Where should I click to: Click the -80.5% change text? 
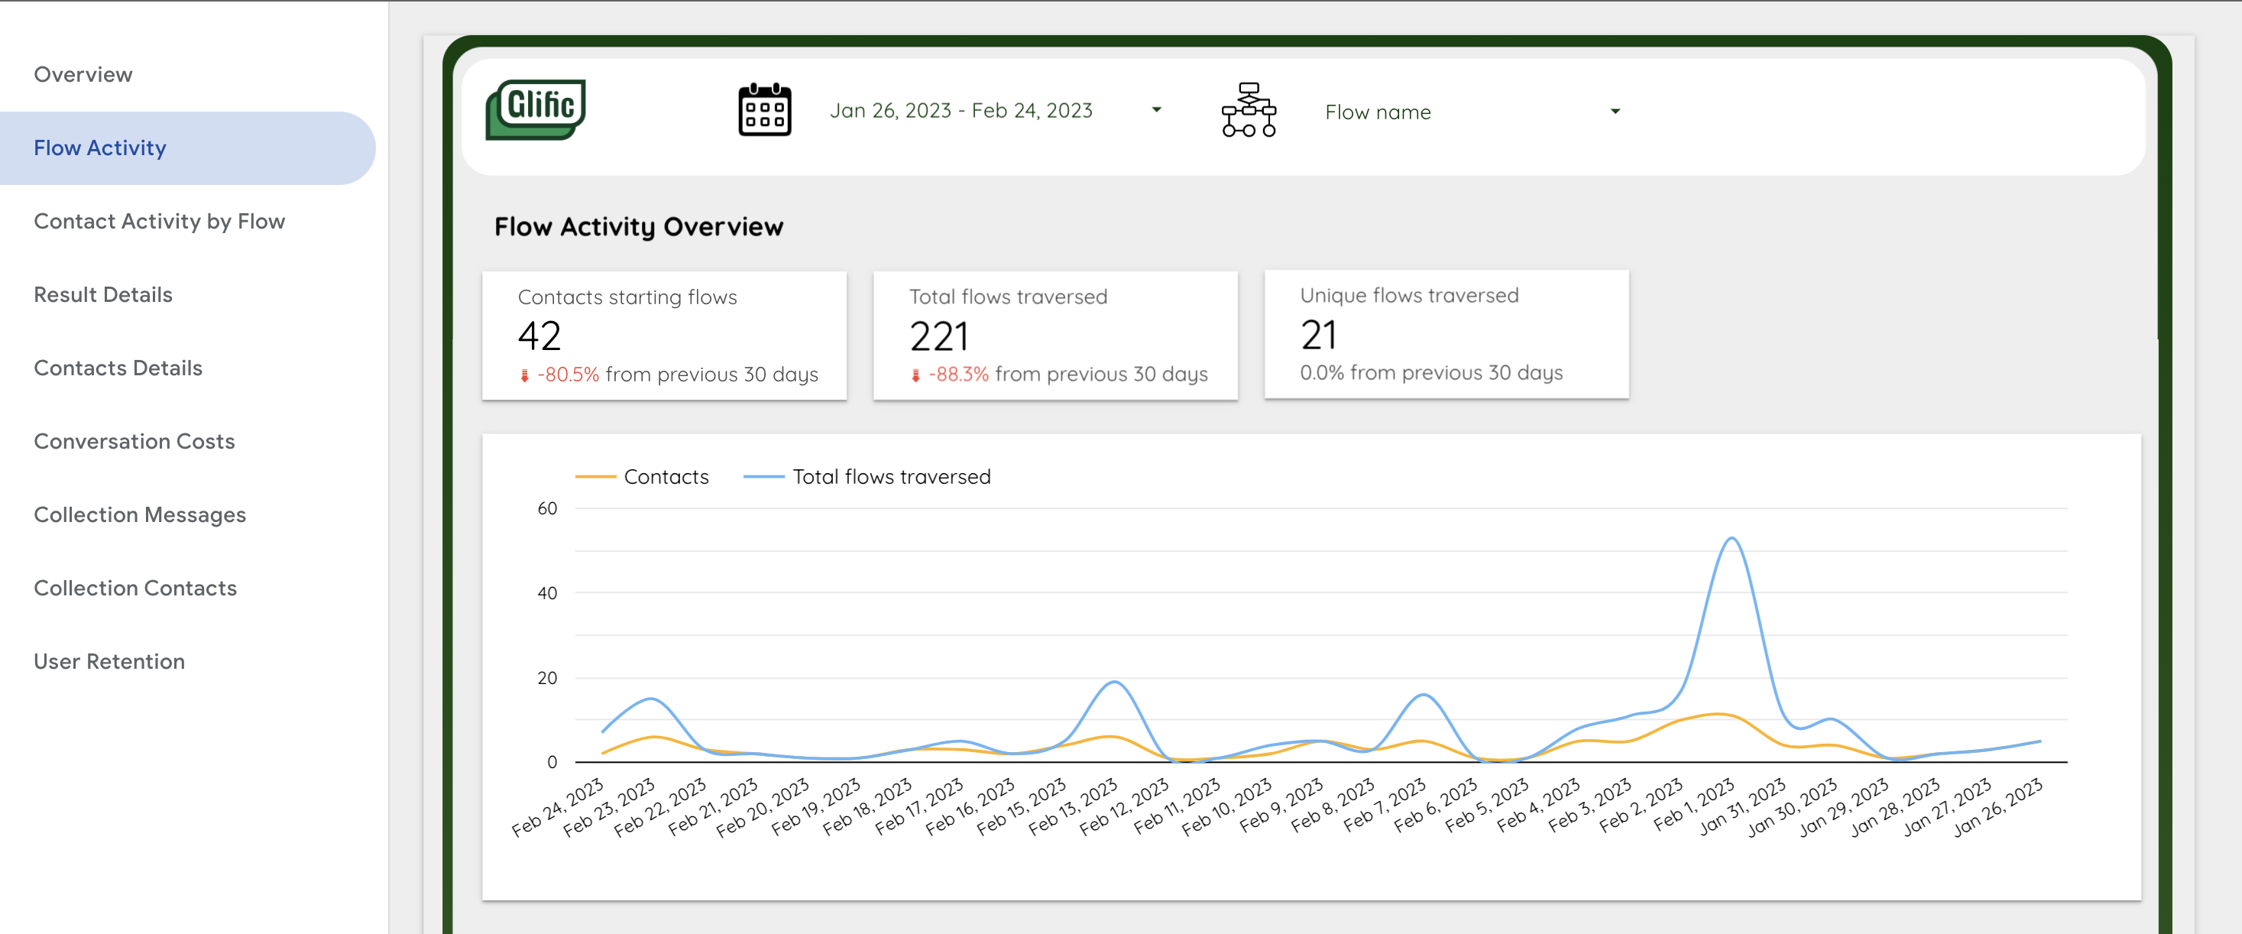coord(568,375)
